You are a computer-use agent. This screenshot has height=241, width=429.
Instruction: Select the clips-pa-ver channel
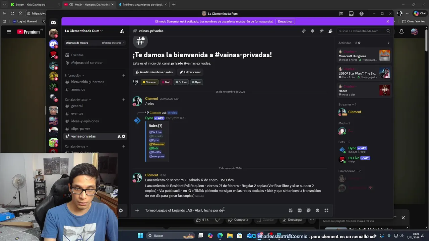pos(95,129)
